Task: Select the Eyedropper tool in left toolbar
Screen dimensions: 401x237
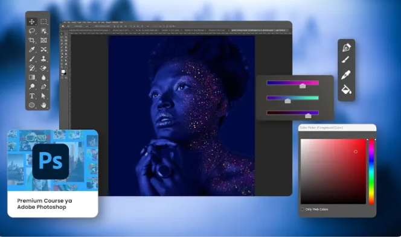Action: point(32,49)
